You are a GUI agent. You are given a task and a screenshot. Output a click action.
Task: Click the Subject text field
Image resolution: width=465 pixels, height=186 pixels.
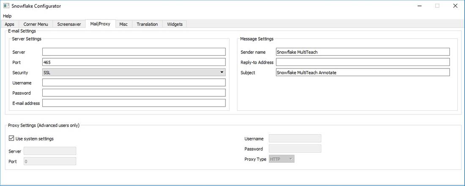tap(362, 72)
